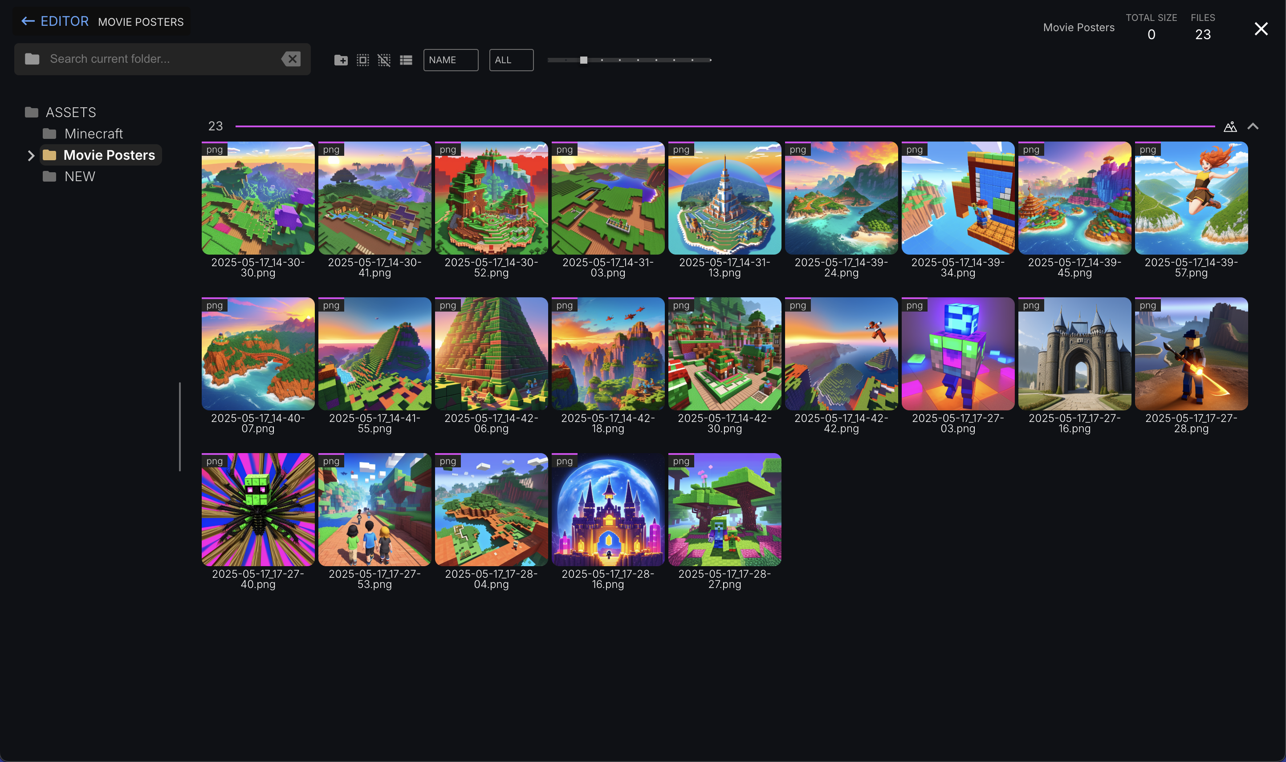
Task: Select thumbnail 2025-05-17_14-42-18.png
Action: pos(608,354)
